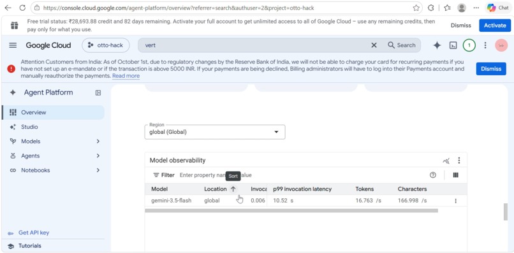This screenshot has height=253, width=514.
Task: View site information lock icon
Action: tap(37, 8)
